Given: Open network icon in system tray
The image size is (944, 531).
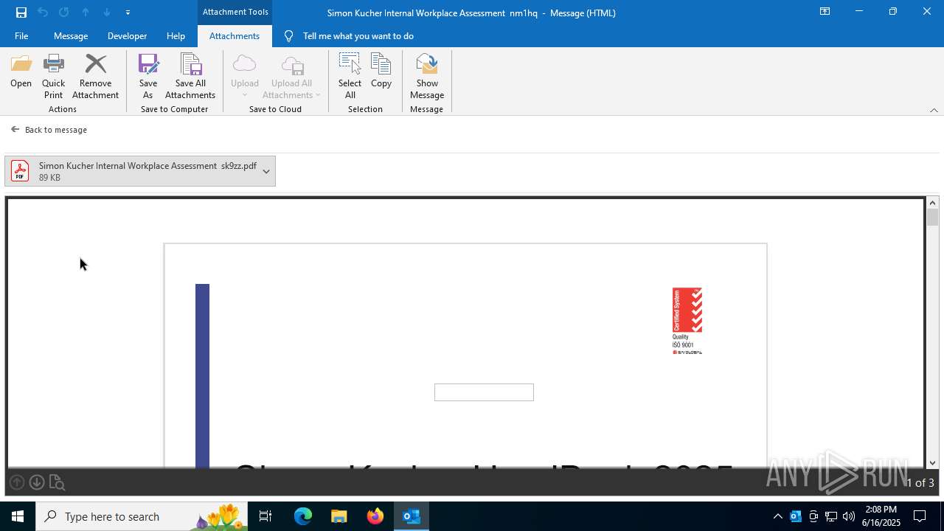Looking at the screenshot, I should 831,516.
